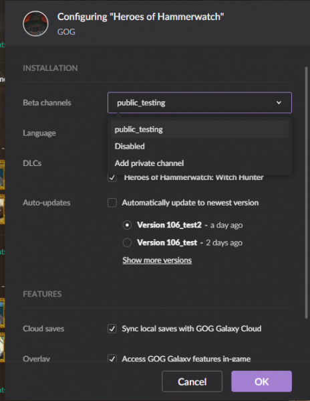Enable Automatically update to newest version
Screen dimensions: 310x401
click(112, 203)
